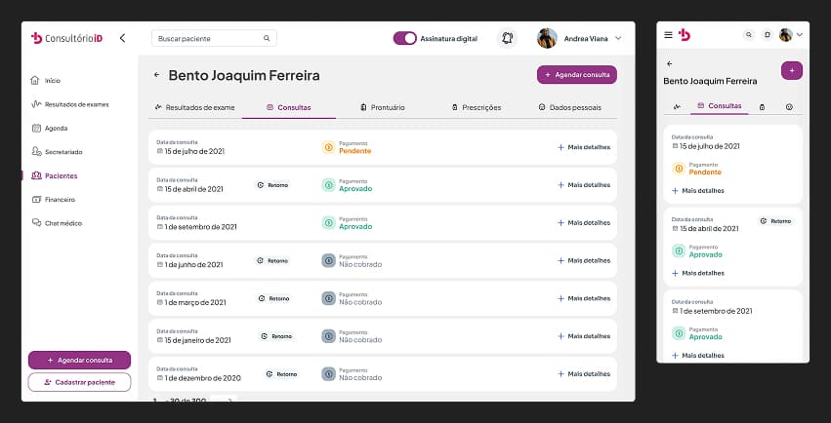Tap the search icon in the mobile header
This screenshot has width=831, height=423.
749,35
